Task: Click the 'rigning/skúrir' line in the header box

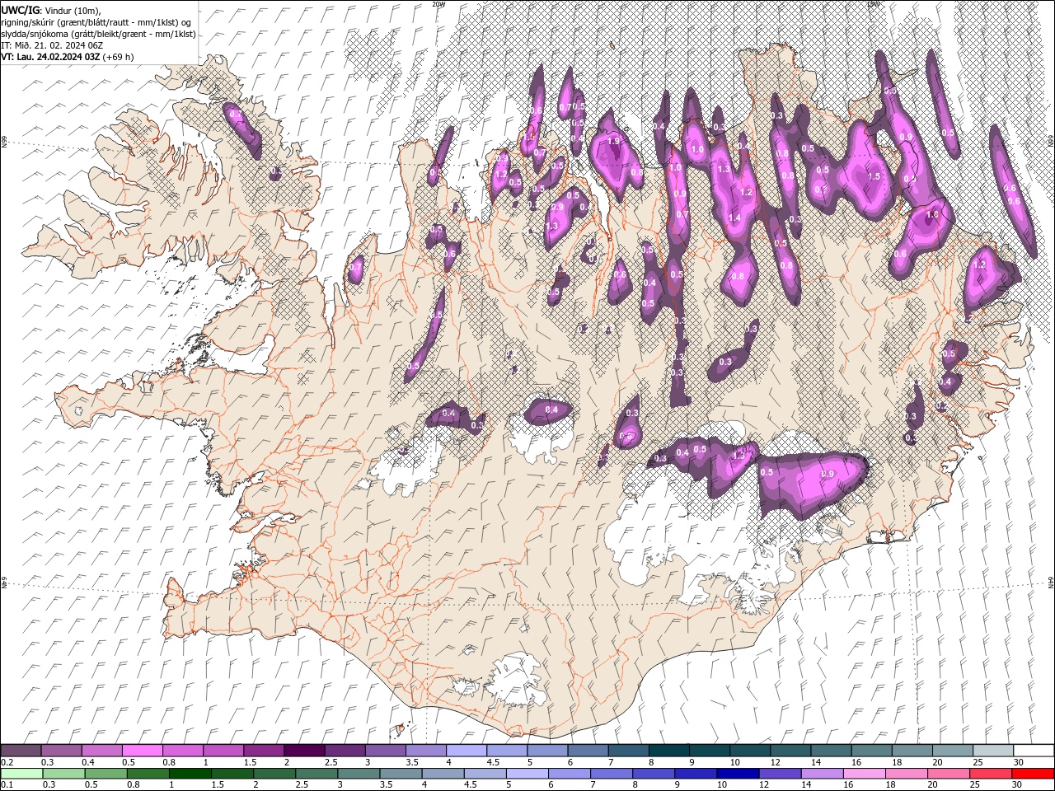Action: tap(97, 21)
